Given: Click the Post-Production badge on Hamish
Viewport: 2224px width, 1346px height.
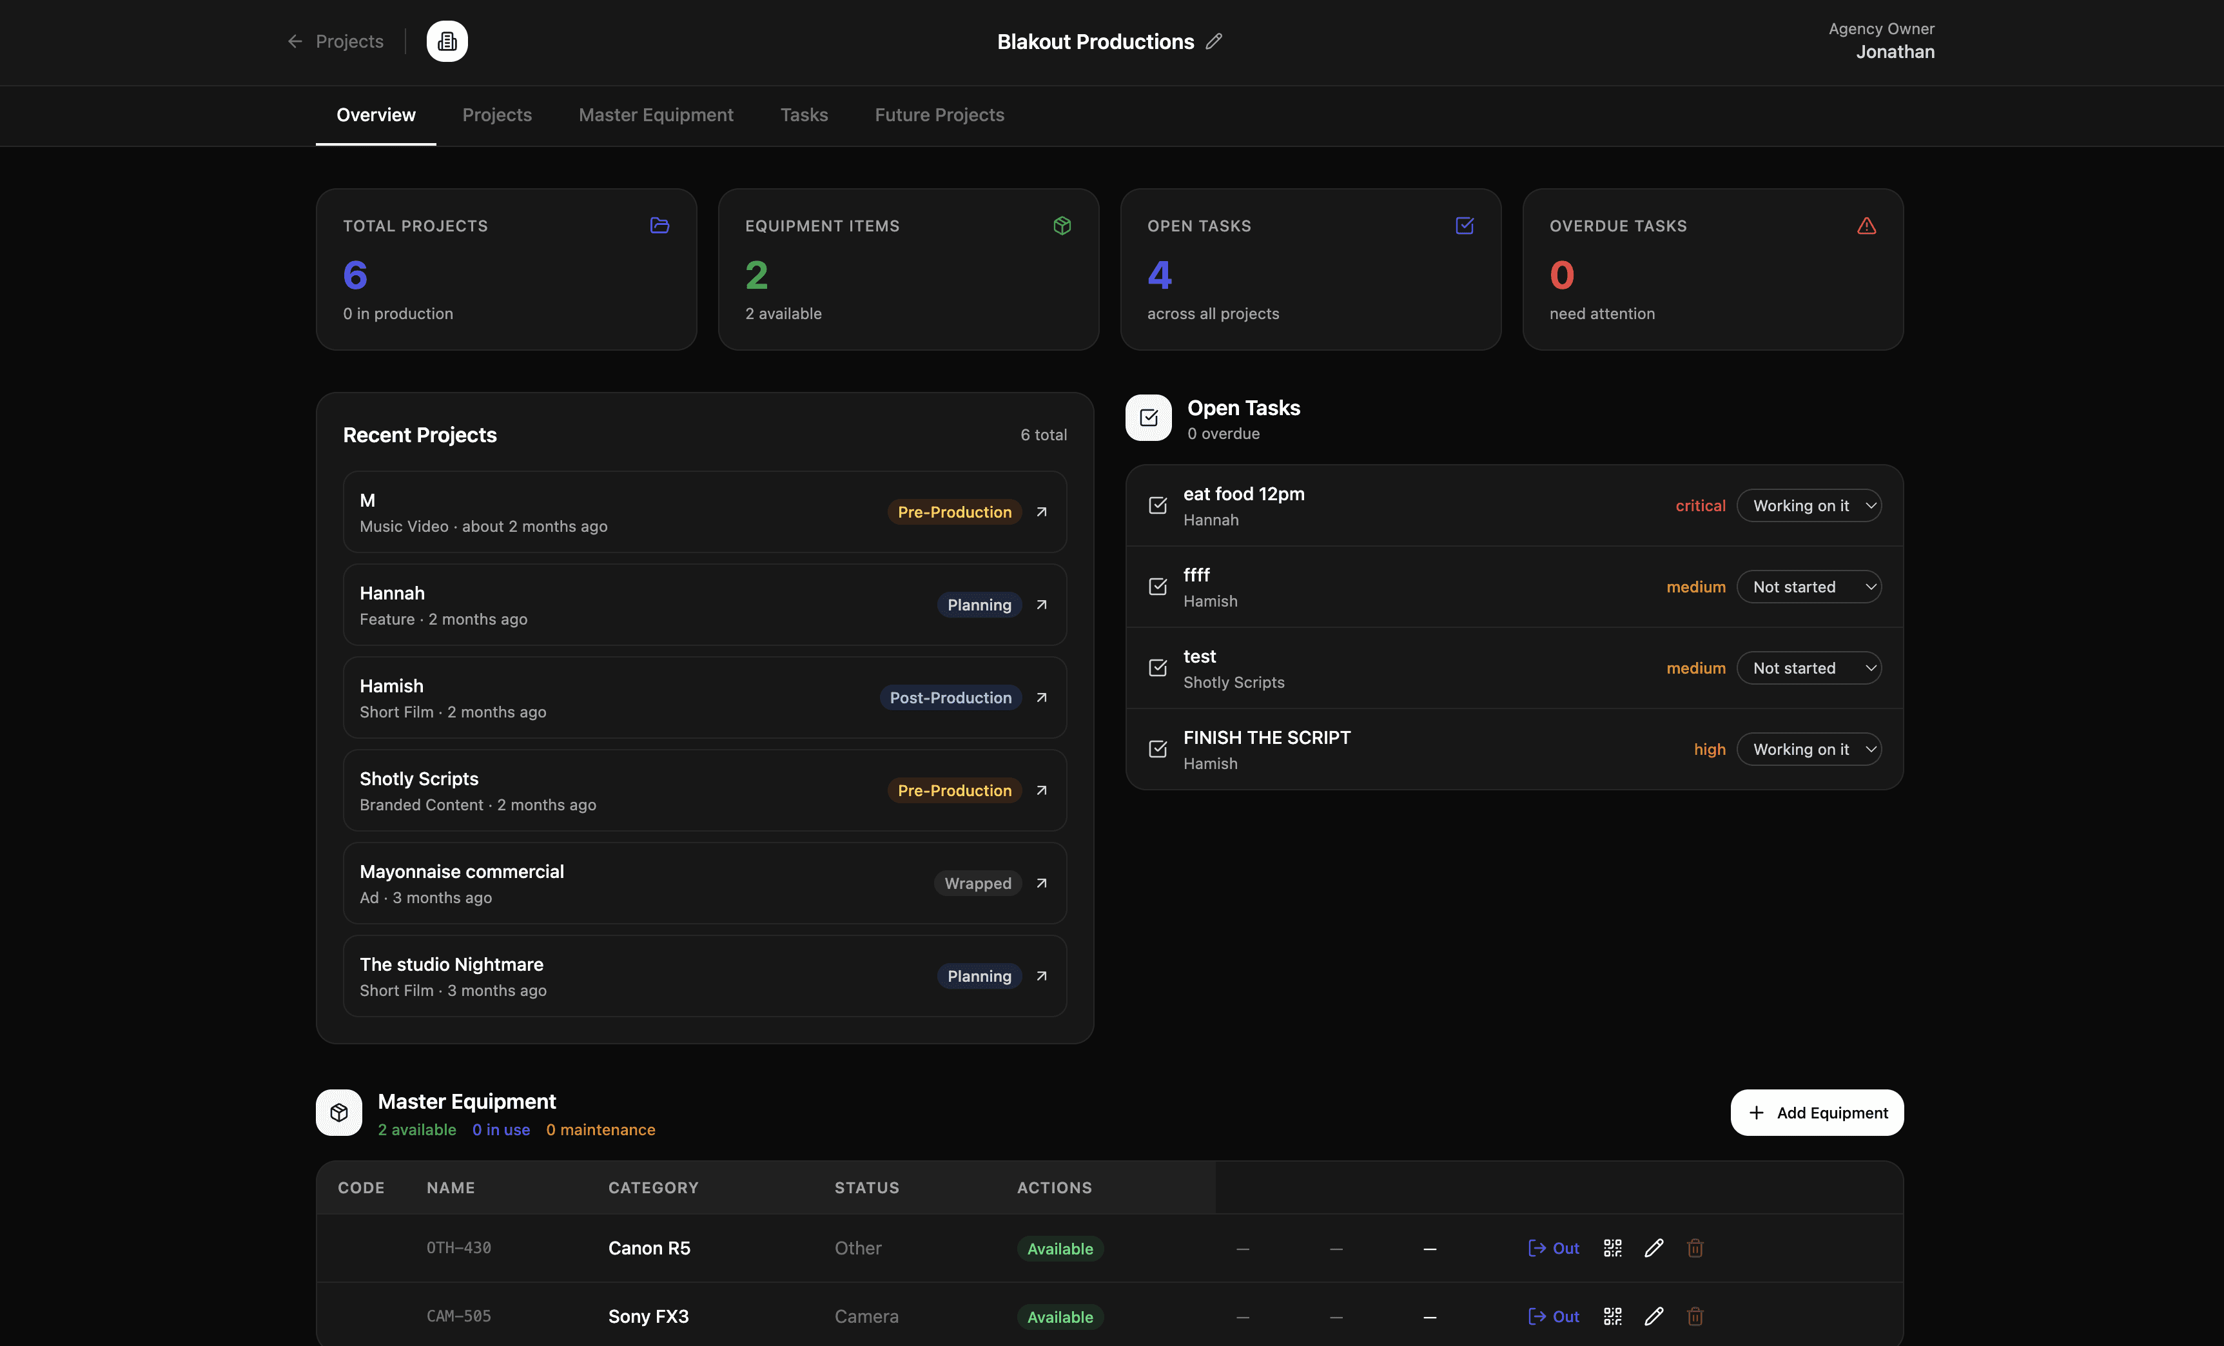Looking at the screenshot, I should (x=950, y=698).
